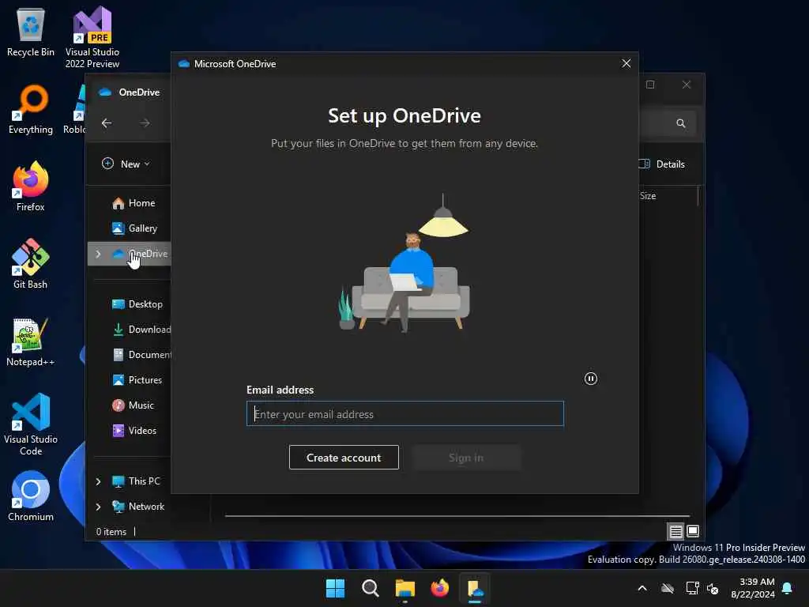Launch Visual Studio Code desktop shortcut
Viewport: 809px width, 607px height.
pyautogui.click(x=31, y=424)
